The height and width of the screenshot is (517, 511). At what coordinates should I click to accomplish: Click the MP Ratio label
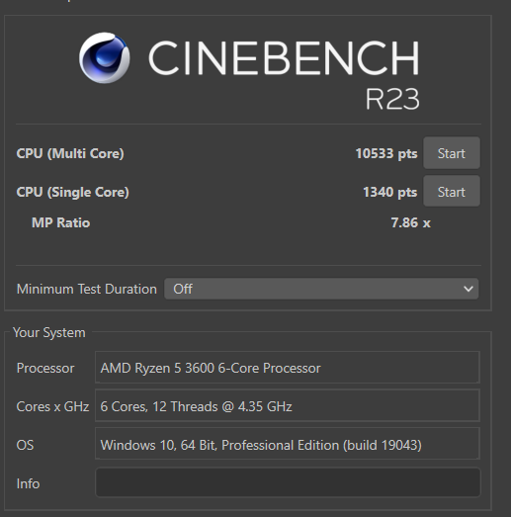click(x=60, y=222)
